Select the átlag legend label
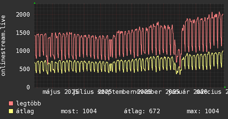This screenshot has width=228, height=119. 25,111
